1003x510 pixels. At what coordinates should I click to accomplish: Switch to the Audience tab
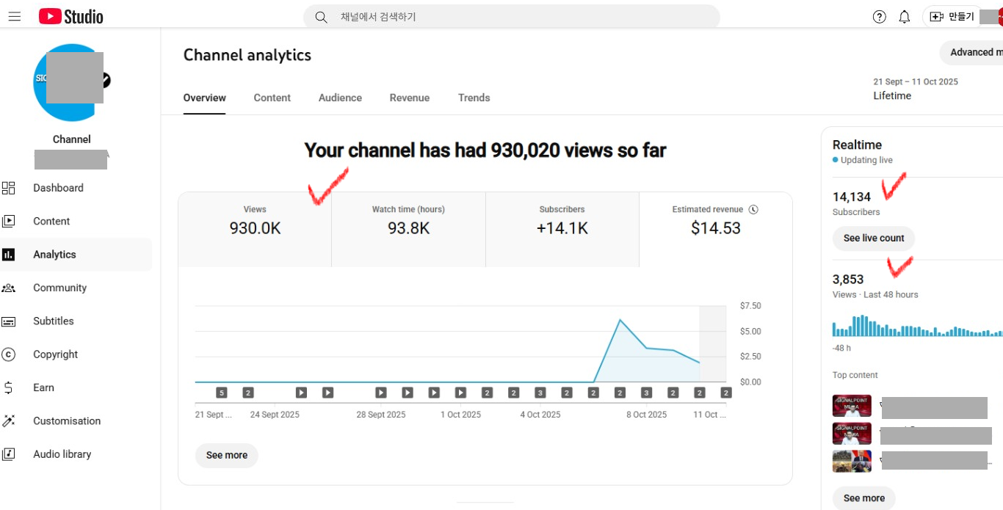click(x=340, y=98)
